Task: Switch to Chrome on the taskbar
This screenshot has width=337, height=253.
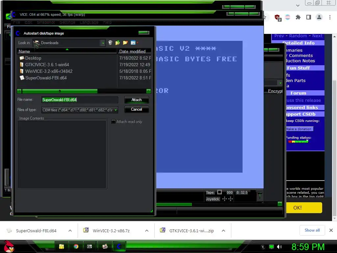Action: [x=76, y=246]
